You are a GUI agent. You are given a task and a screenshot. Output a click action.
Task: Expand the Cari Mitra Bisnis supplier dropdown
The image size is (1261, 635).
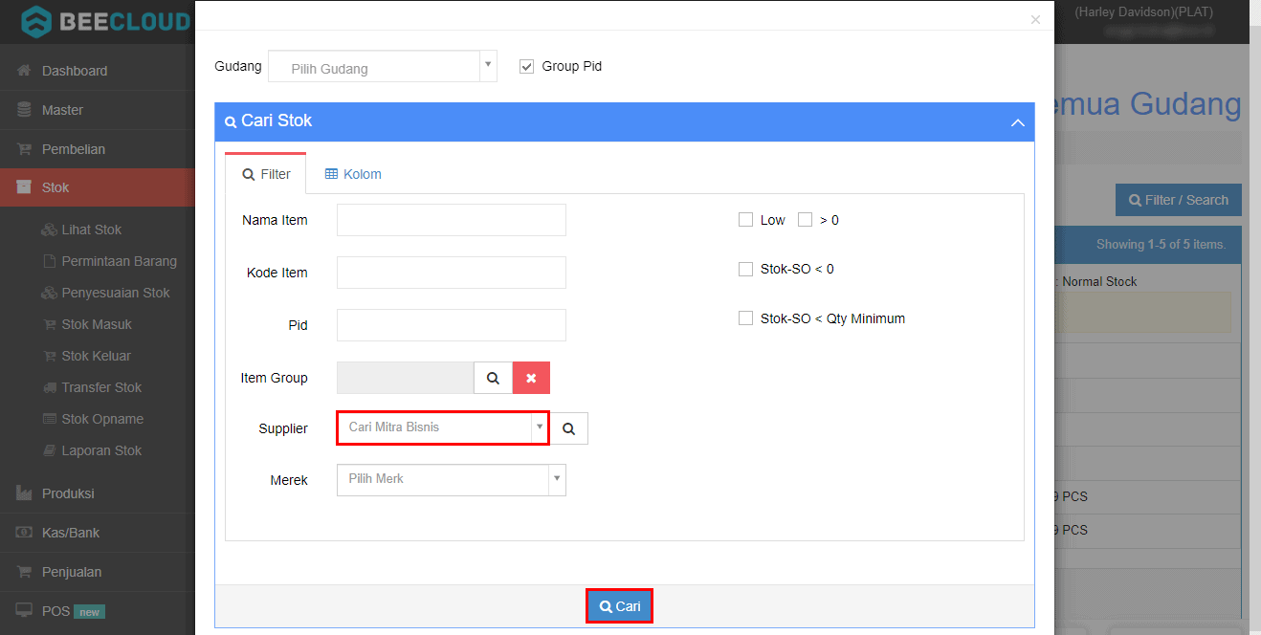click(x=442, y=427)
